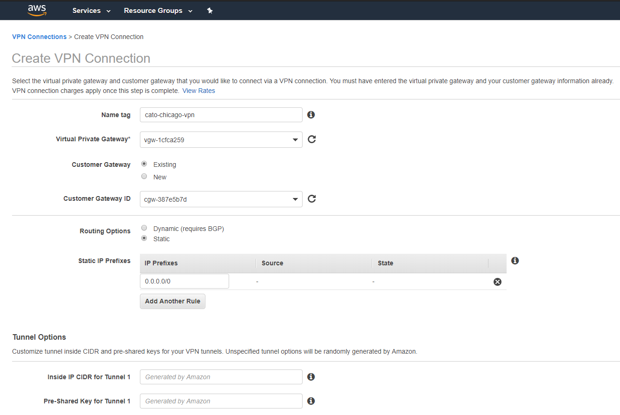The image size is (620, 415).
Task: Click the pin shortcut icon in navbar
Action: tap(210, 11)
